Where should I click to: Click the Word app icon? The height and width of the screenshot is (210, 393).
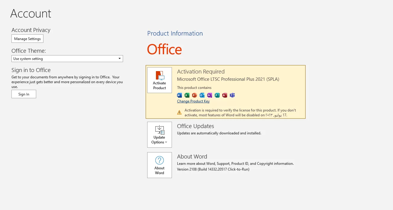tap(179, 95)
